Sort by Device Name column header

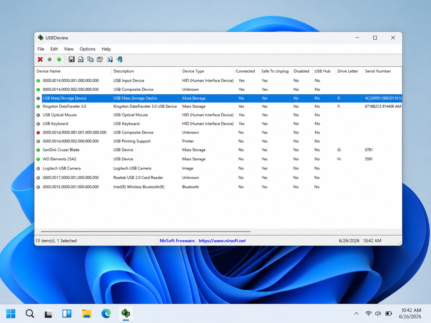73,71
